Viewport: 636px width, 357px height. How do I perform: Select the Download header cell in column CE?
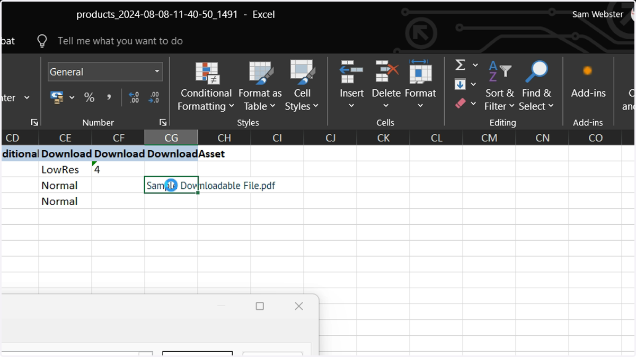pyautogui.click(x=65, y=153)
